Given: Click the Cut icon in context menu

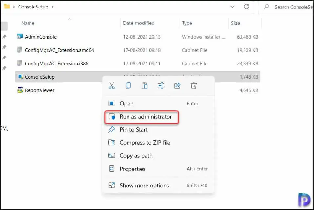Looking at the screenshot, I should 112,86.
